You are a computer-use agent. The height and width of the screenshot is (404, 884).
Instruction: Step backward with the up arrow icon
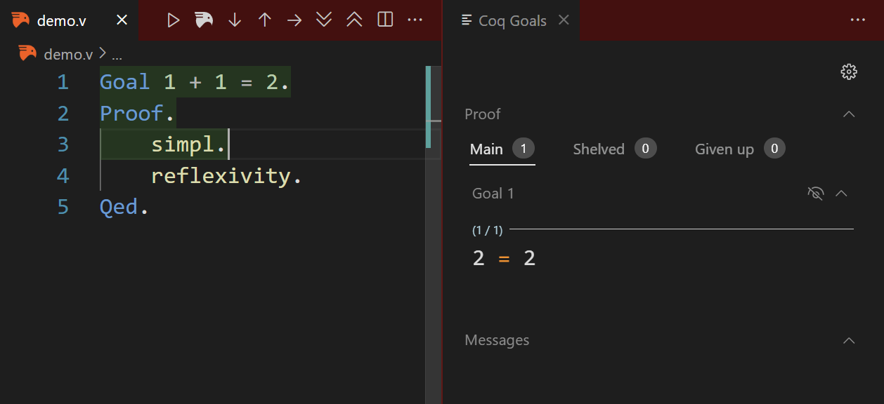pyautogui.click(x=264, y=20)
